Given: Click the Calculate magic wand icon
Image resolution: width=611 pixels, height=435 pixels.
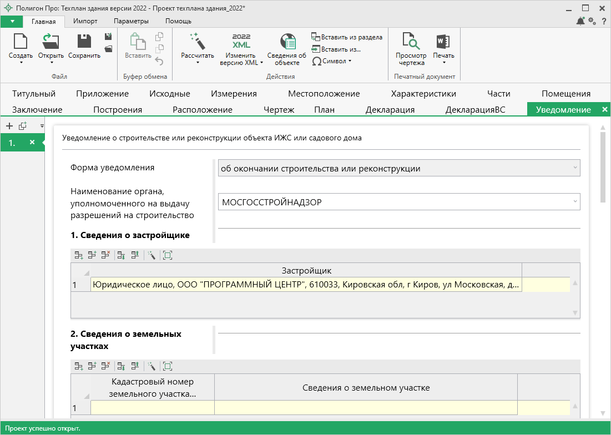Looking at the screenshot, I should click(197, 42).
